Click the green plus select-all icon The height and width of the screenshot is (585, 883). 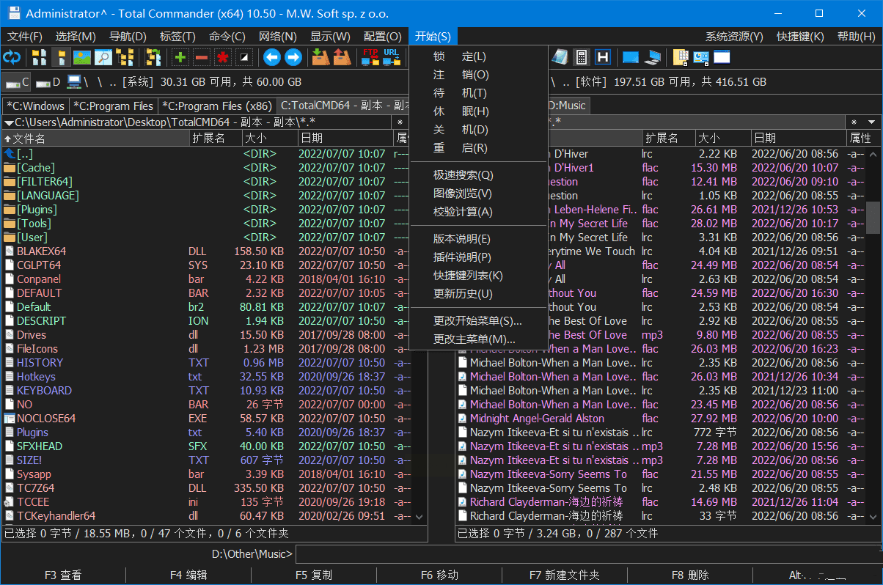[180, 57]
